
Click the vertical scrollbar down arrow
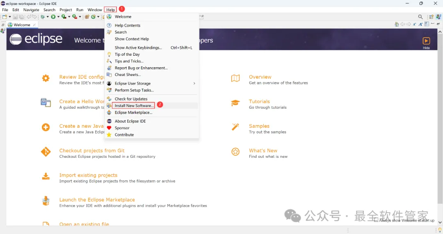click(x=440, y=222)
